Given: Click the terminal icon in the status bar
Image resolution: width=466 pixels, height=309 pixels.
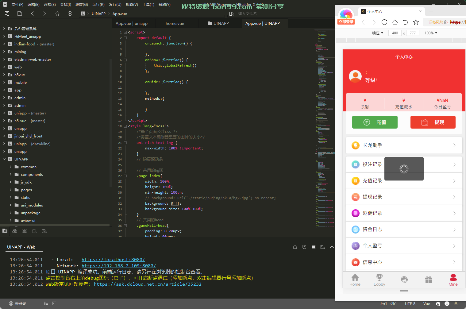Looking at the screenshot, I should pos(54,303).
